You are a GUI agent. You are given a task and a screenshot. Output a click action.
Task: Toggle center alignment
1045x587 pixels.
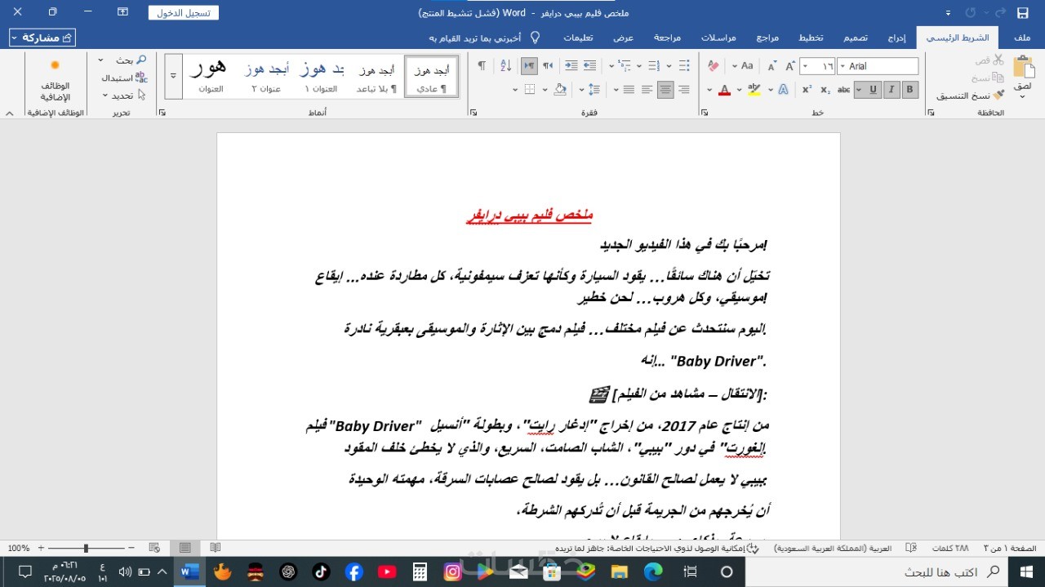pyautogui.click(x=665, y=90)
